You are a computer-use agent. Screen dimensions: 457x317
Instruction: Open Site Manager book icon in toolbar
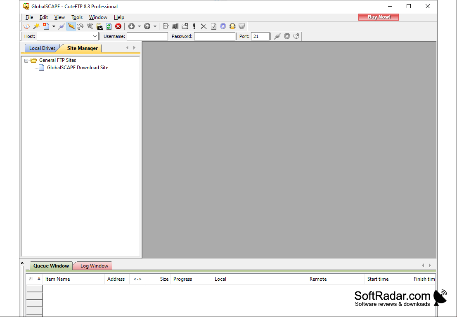[x=26, y=26]
